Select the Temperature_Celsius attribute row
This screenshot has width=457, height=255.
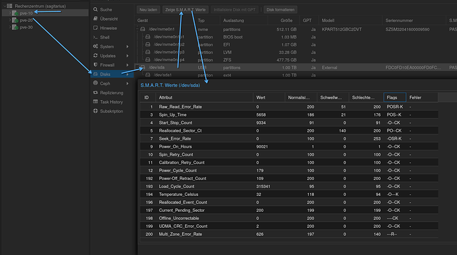pos(289,194)
